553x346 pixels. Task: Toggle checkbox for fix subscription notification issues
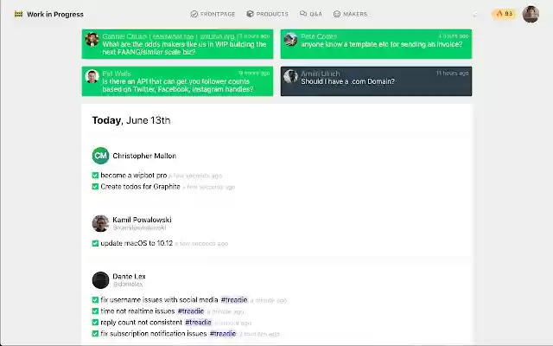(95, 333)
